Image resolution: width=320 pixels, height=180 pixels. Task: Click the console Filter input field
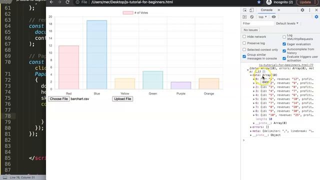pos(258,23)
